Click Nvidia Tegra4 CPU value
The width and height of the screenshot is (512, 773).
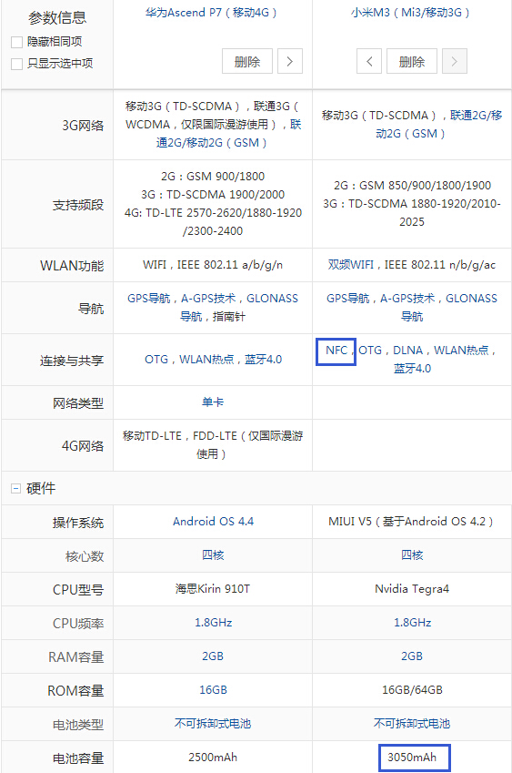(x=412, y=589)
